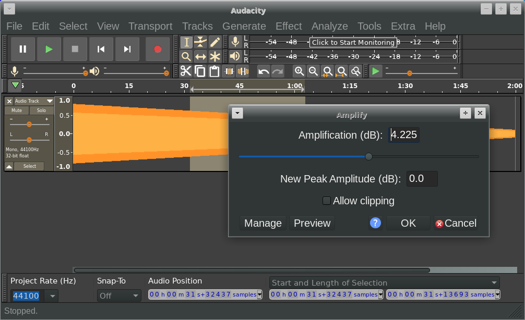The width and height of the screenshot is (525, 320).
Task: Solo the Audio Track
Action: pos(41,110)
